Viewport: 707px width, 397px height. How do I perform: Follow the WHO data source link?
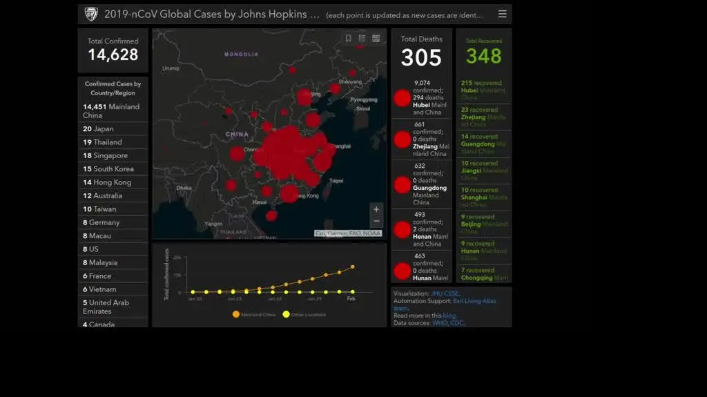440,322
